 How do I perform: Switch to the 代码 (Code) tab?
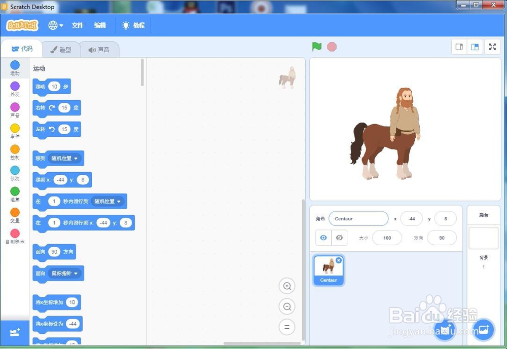point(22,49)
